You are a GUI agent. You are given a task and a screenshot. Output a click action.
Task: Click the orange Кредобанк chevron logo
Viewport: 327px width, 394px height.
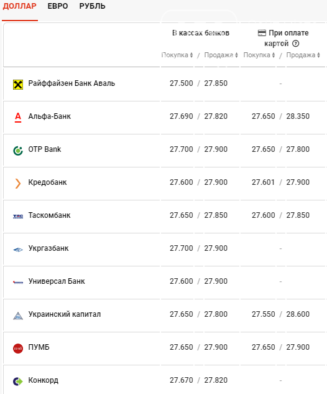point(18,184)
